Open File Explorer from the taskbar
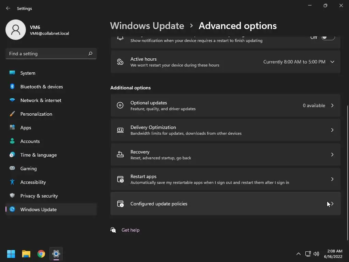Viewport: 349px width, 262px height. [x=26, y=254]
